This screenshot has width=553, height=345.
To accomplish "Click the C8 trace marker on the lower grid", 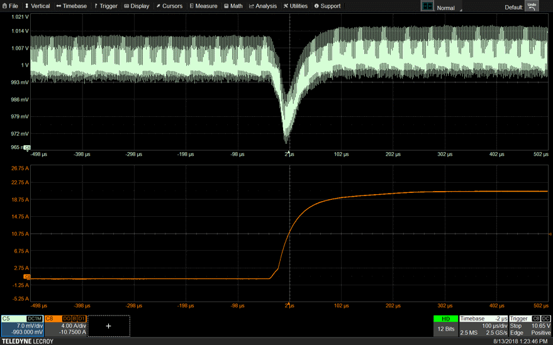I will [27, 277].
